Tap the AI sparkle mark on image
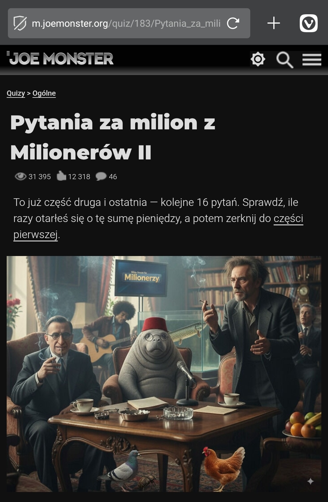 click(310, 481)
